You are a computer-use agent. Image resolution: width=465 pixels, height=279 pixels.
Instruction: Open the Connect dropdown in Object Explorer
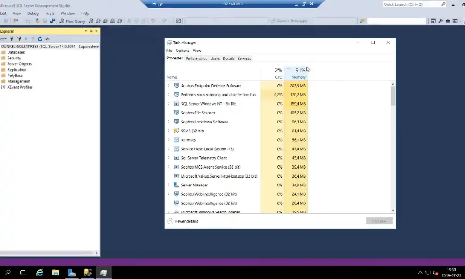pos(3,39)
